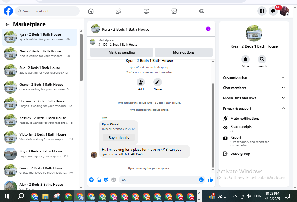297x202 pixels.
Task: Send a thumbs up like
Action: tap(211, 180)
